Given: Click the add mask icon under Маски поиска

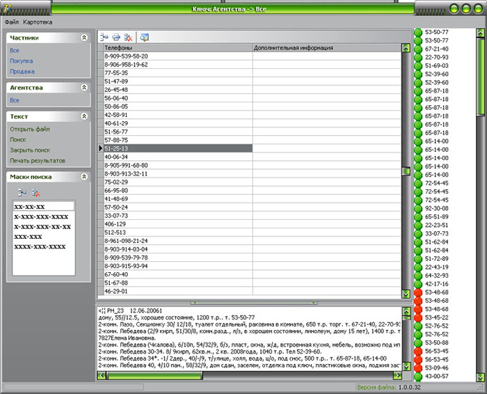Looking at the screenshot, I should [22, 192].
